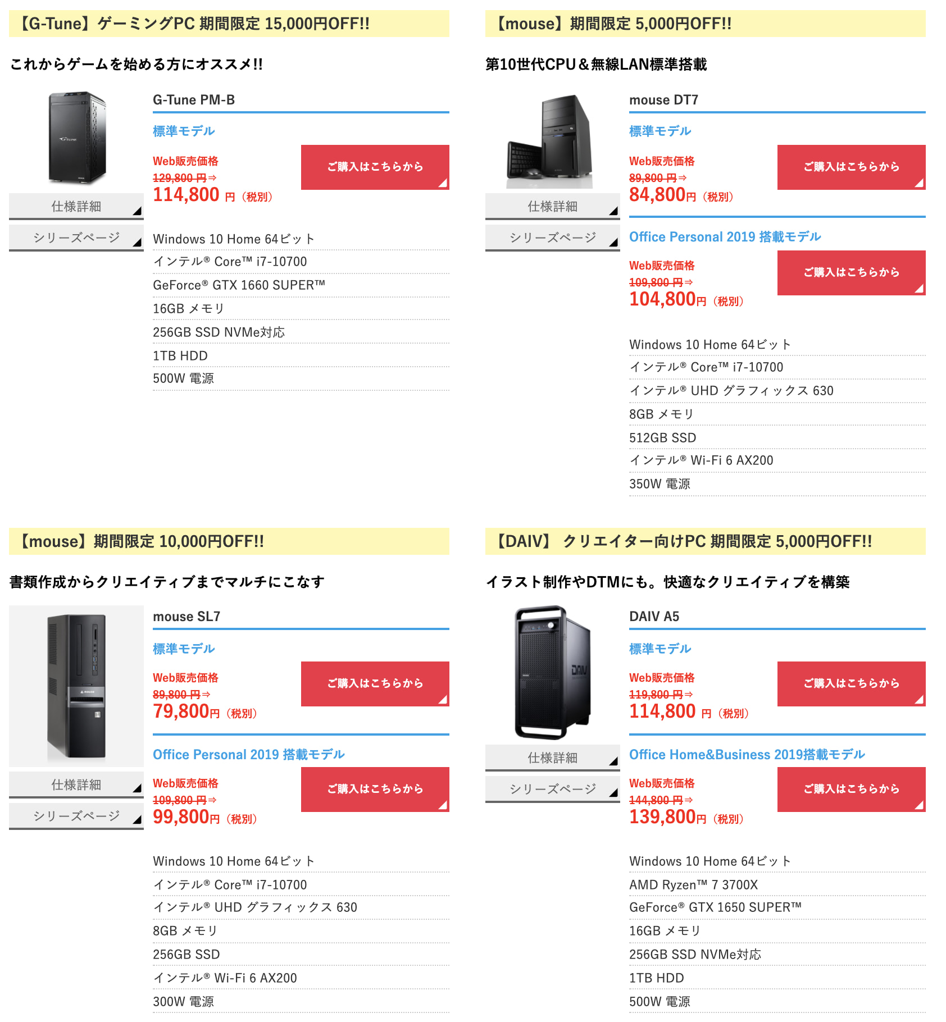946x1022 pixels.
Task: Open シリーズページ for G-Tune PM-B
Action: click(x=76, y=238)
